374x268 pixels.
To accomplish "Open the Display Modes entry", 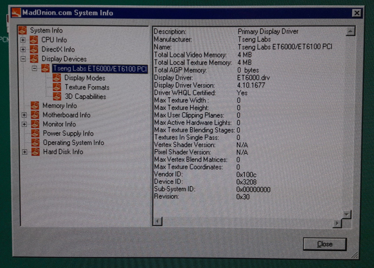I will tap(85, 78).
